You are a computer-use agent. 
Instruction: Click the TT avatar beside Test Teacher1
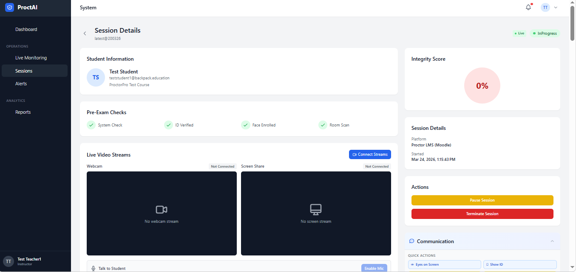tap(9, 261)
